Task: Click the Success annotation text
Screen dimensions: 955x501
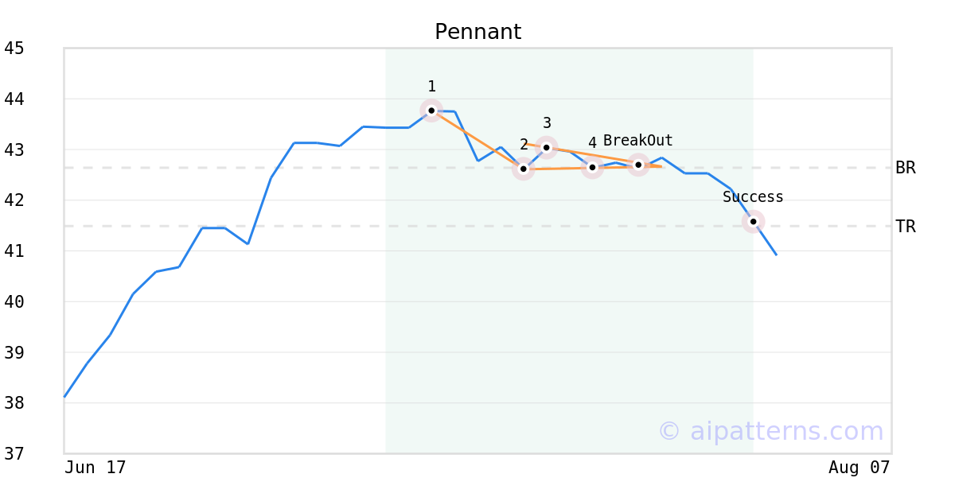Action: (x=753, y=197)
